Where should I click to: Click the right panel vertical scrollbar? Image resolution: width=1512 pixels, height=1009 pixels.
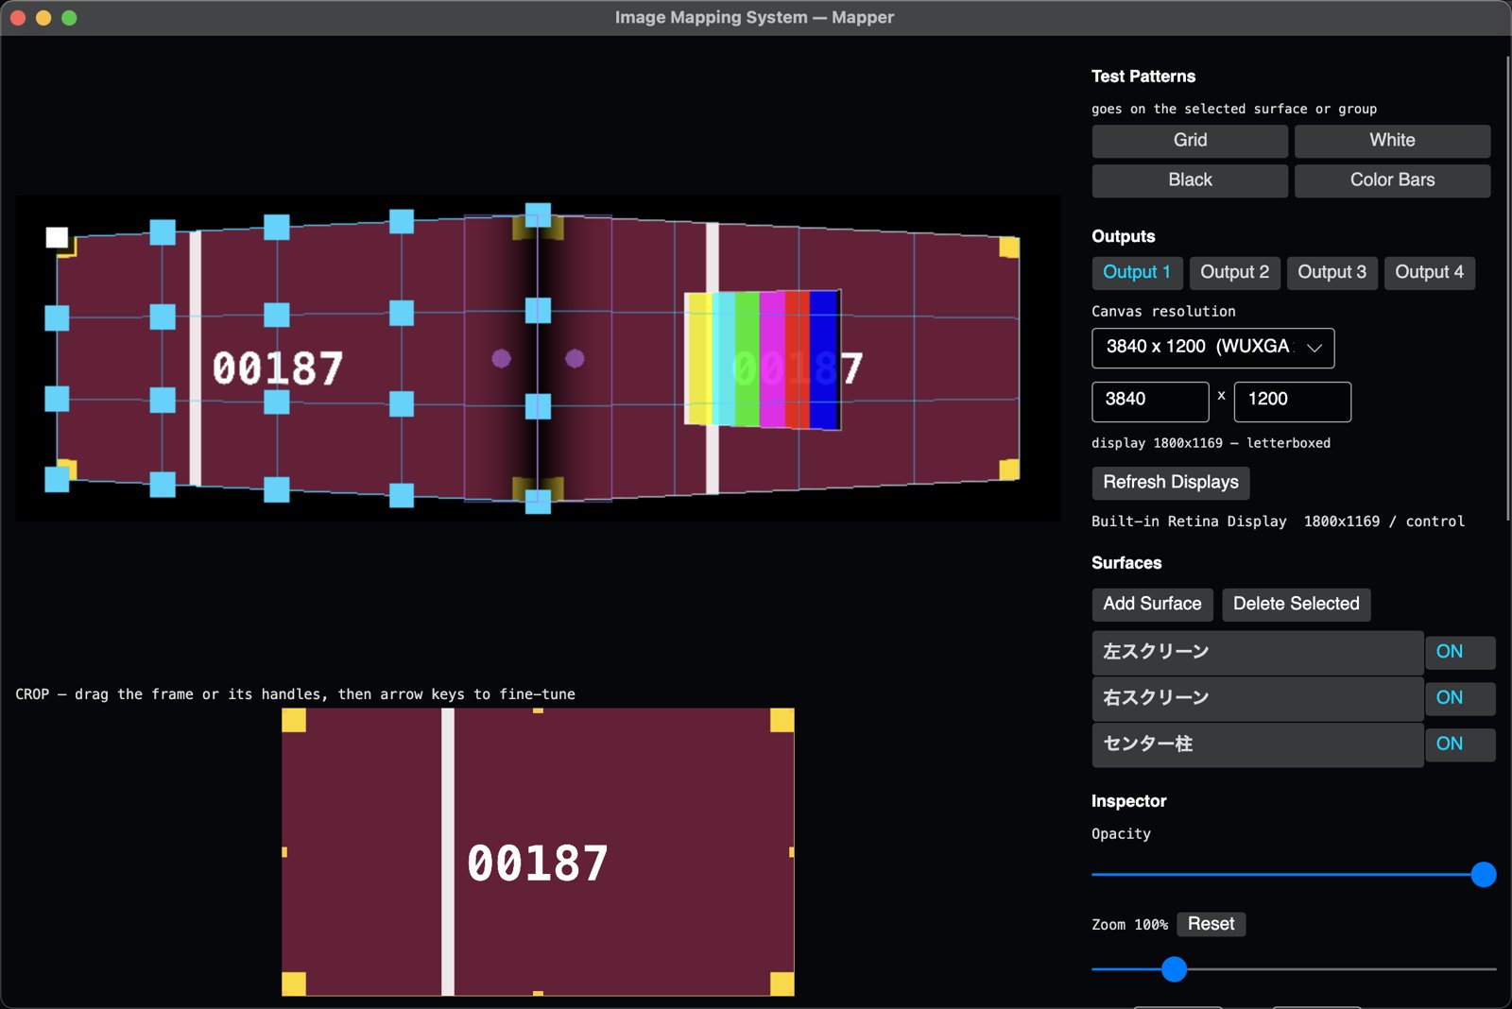[1507, 288]
